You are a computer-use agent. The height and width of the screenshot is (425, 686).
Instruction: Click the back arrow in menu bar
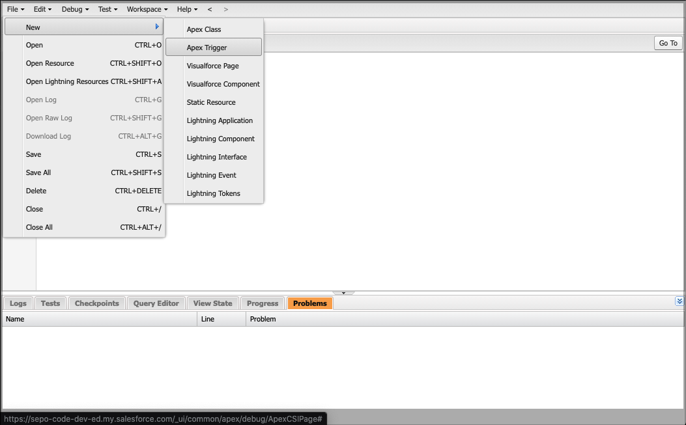(210, 9)
